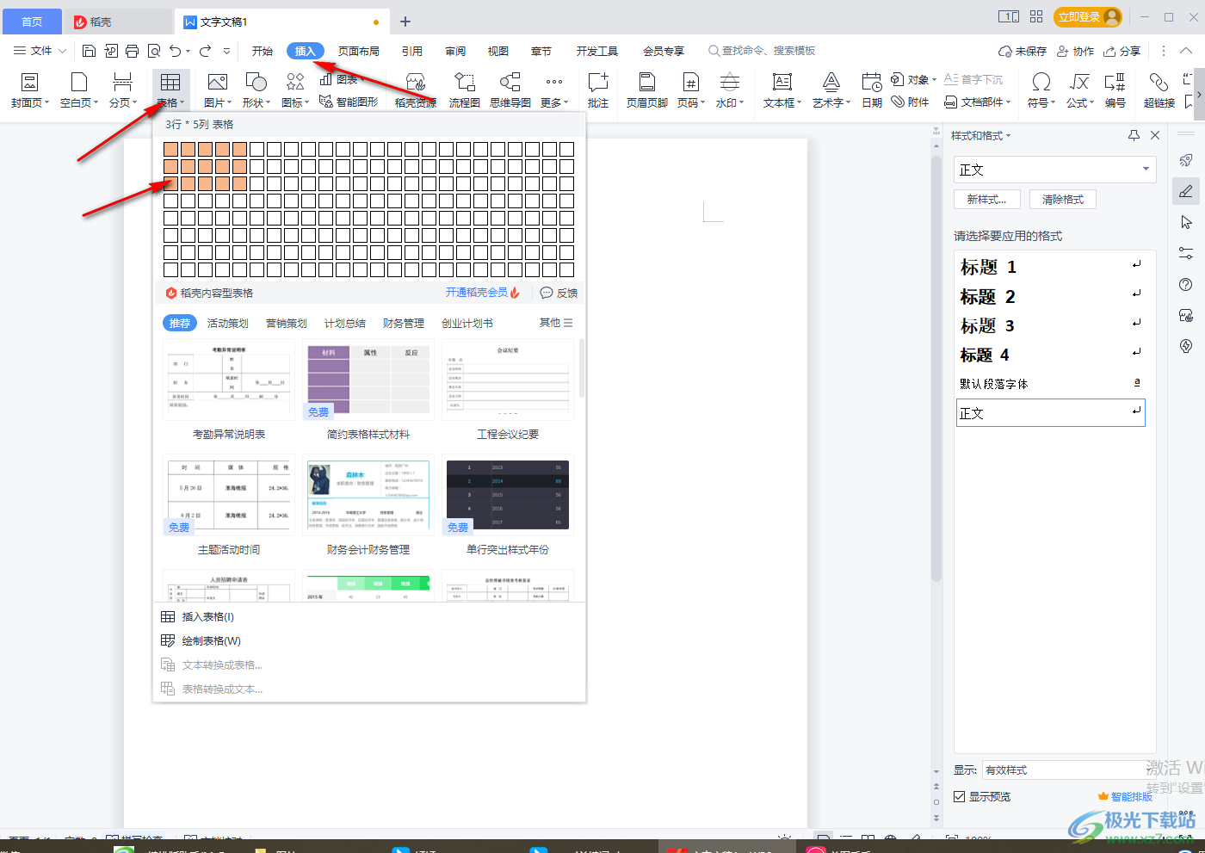Open the 工程会议纪要 template thumbnail
This screenshot has height=853, width=1205.
508,380
